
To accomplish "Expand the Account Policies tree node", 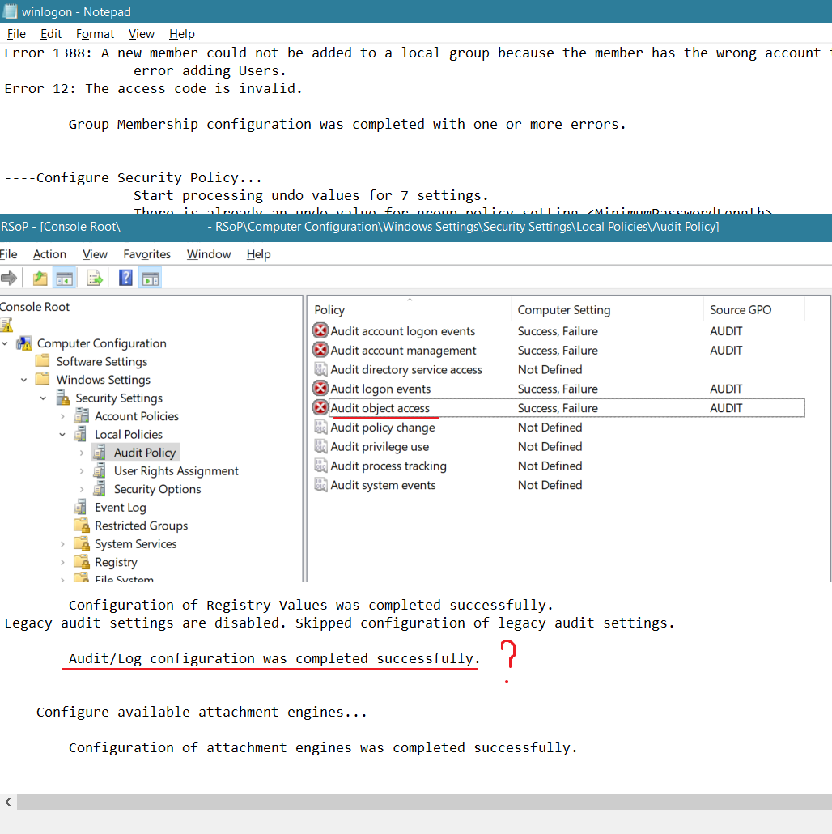I will 63,416.
